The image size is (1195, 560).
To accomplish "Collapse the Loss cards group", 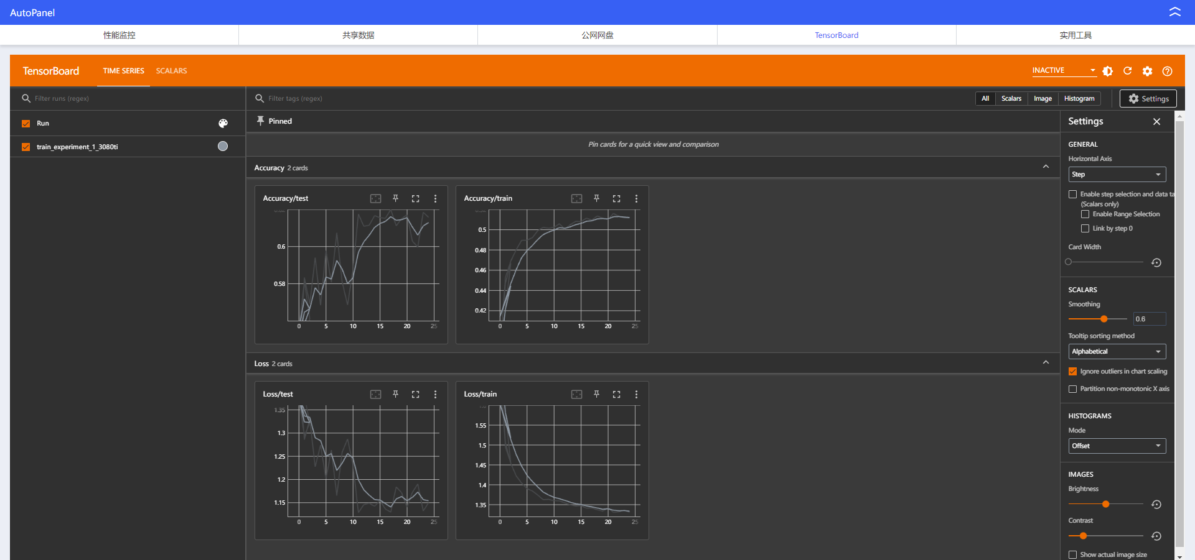I will [1046, 362].
